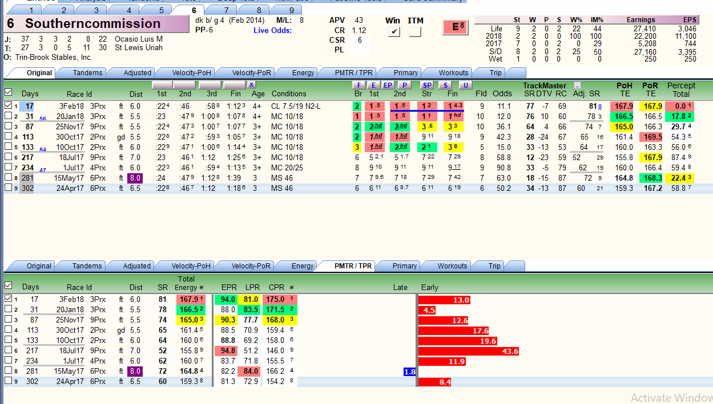
Task: Check the 30Oct17 race checkbox in upper table
Action: click(x=8, y=137)
